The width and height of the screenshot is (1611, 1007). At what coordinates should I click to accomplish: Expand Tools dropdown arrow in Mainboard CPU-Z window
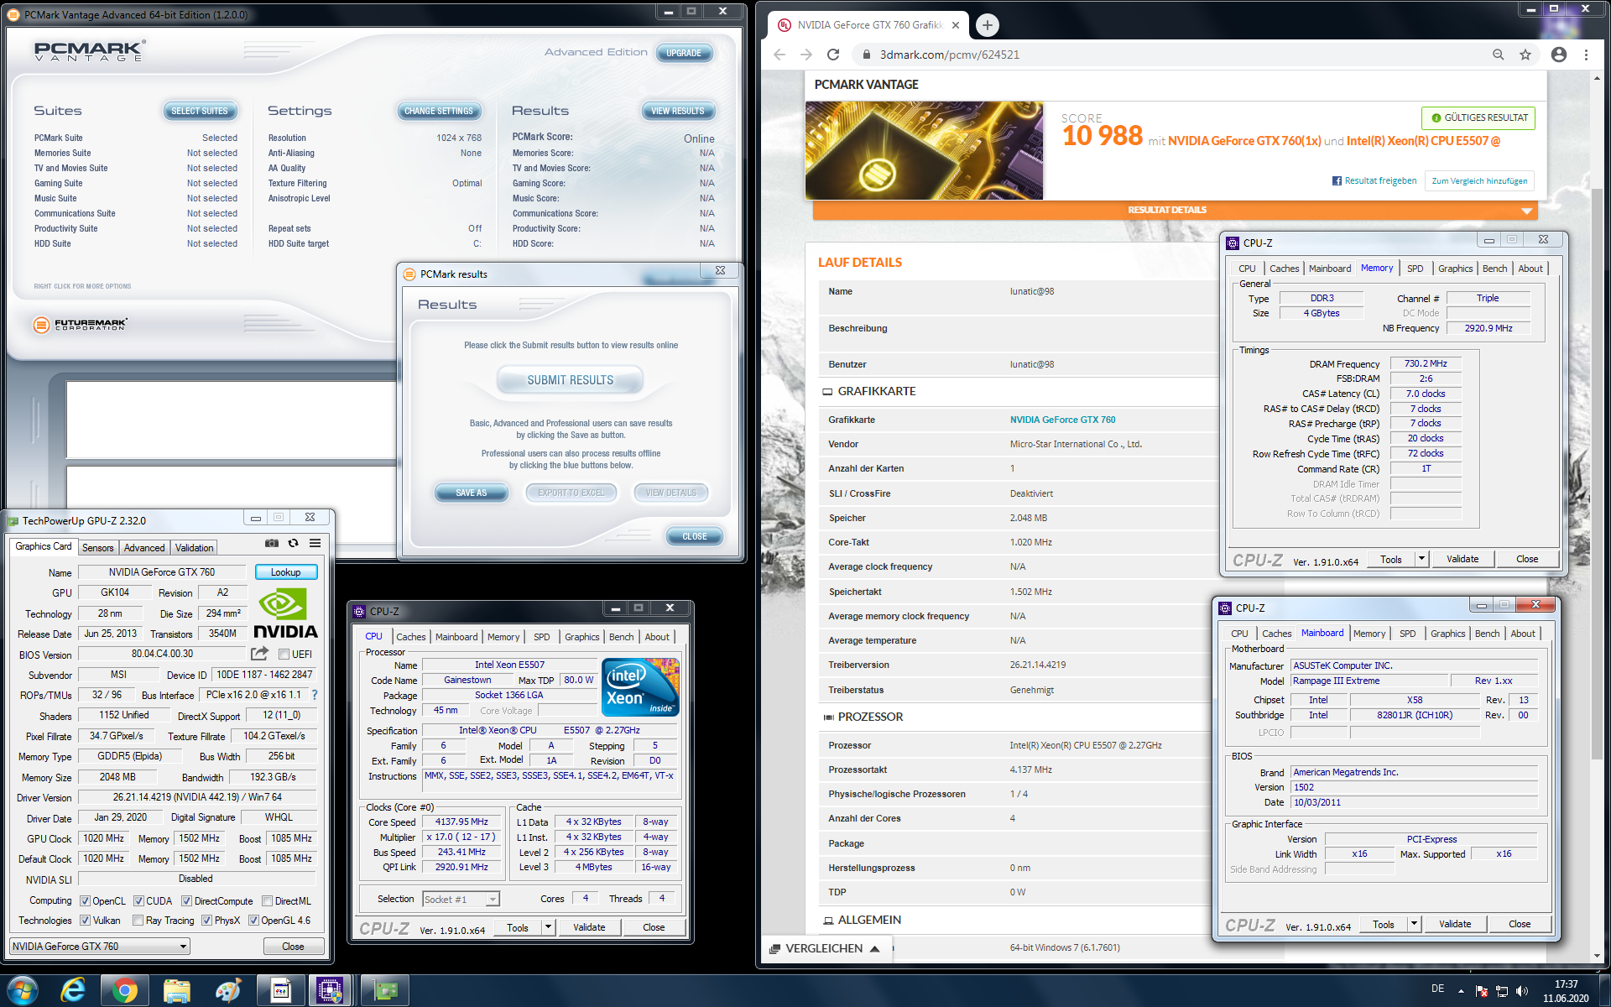[x=1414, y=924]
